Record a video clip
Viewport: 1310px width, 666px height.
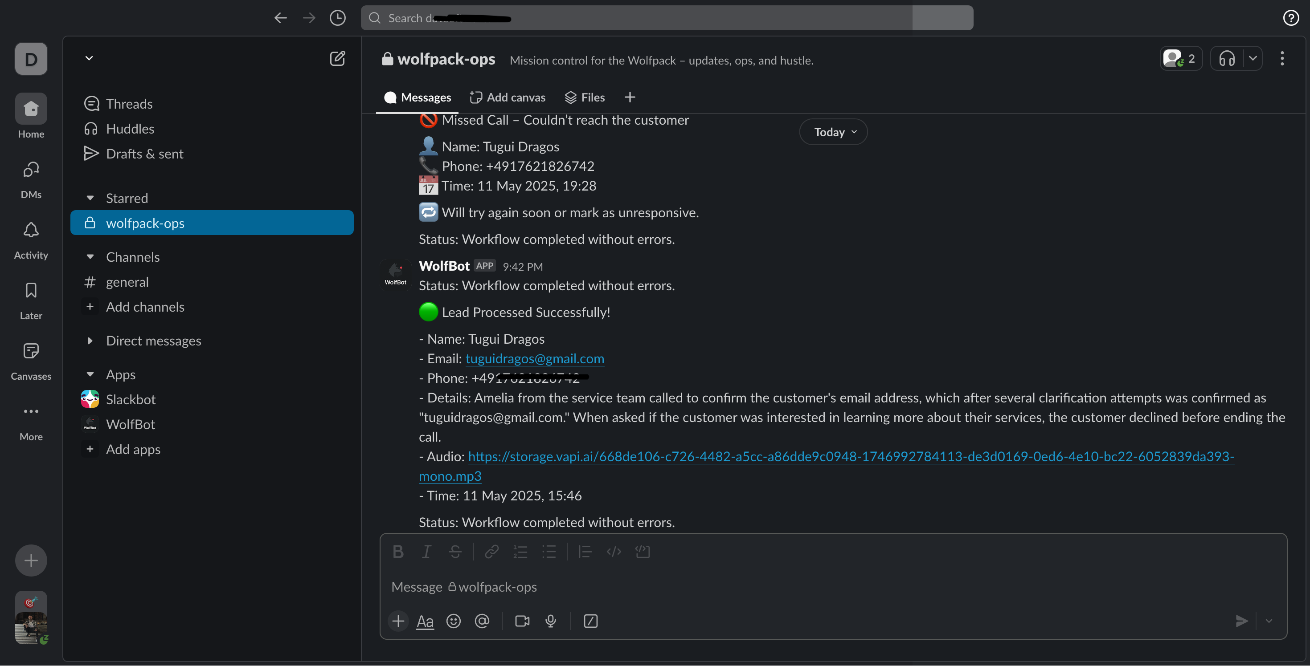tap(522, 621)
